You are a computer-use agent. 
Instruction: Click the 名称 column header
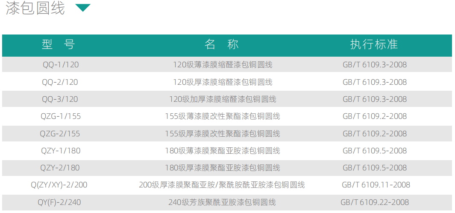[222, 44]
